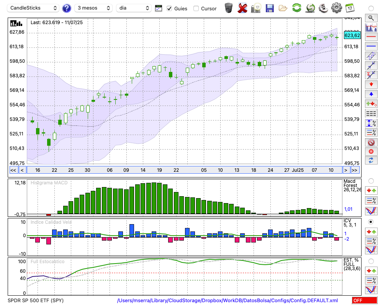Click the curve indicator button for ICV panel

(x=371, y=251)
